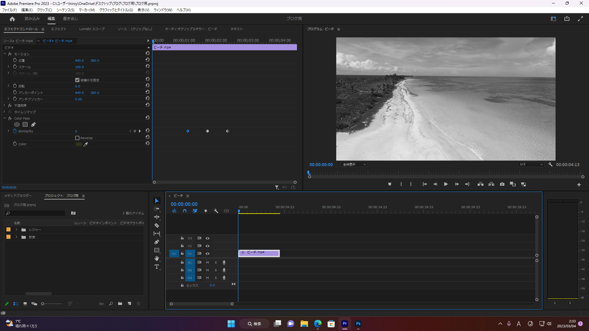Create rectangle mask for Color Pass
Screen dimensions: 589x331
25,124
